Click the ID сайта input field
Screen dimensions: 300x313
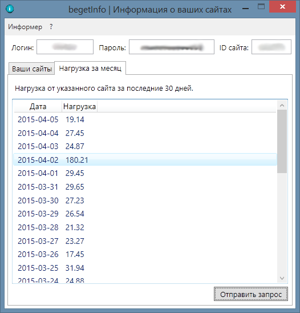click(x=271, y=47)
